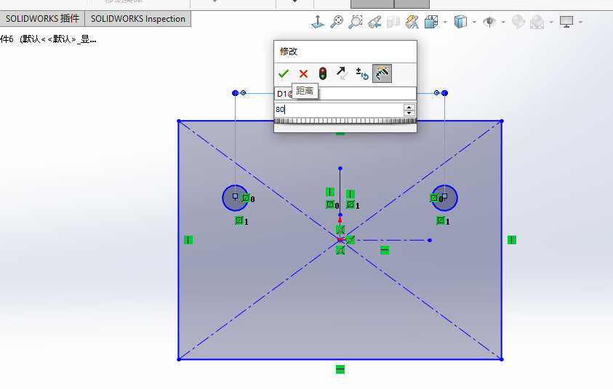The image size is (613, 389).
Task: Select the vertical relation icon on the left edge
Action: click(188, 240)
